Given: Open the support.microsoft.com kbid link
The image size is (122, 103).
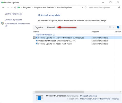Looking at the screenshot, I should (100, 99).
